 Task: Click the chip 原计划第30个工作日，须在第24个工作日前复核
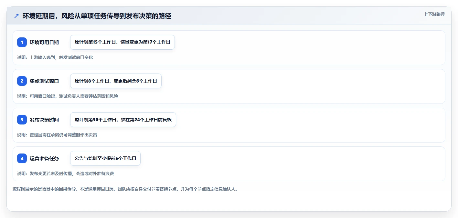(x=123, y=120)
